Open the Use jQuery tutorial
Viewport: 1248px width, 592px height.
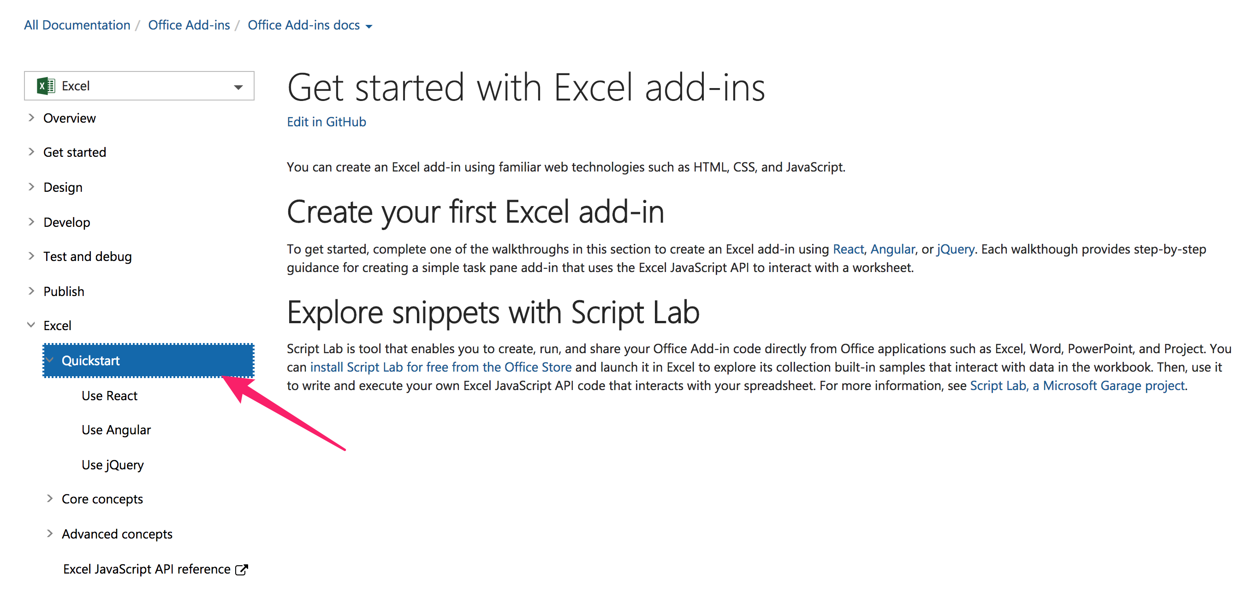113,465
